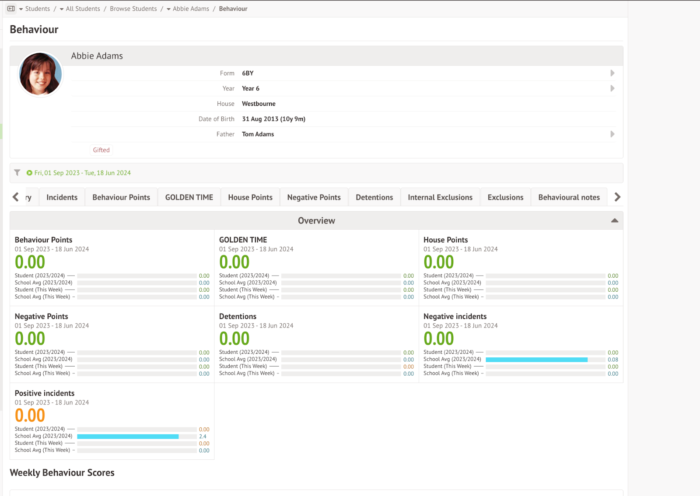Image resolution: width=700 pixels, height=496 pixels.
Task: Expand the All Students breadcrumb dropdown
Action: pos(62,9)
